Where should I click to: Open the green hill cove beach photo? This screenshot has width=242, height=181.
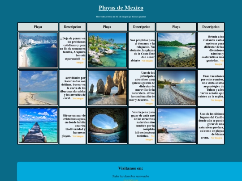click(177, 50)
